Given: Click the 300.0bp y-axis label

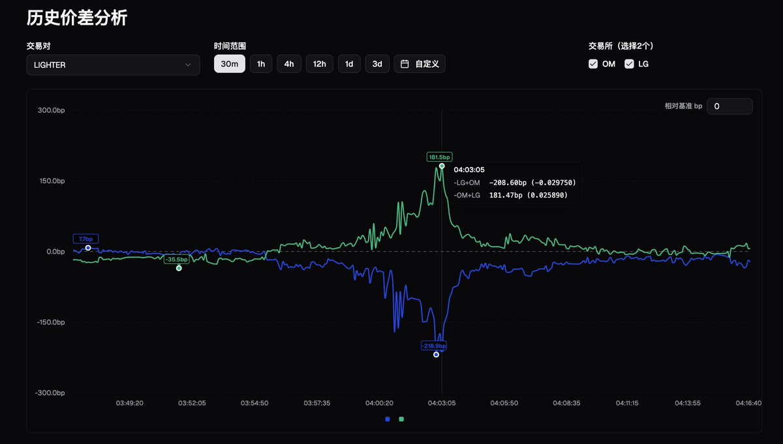Looking at the screenshot, I should (x=51, y=110).
